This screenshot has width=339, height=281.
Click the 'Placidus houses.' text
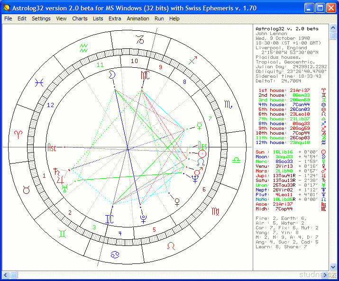[x=278, y=57]
